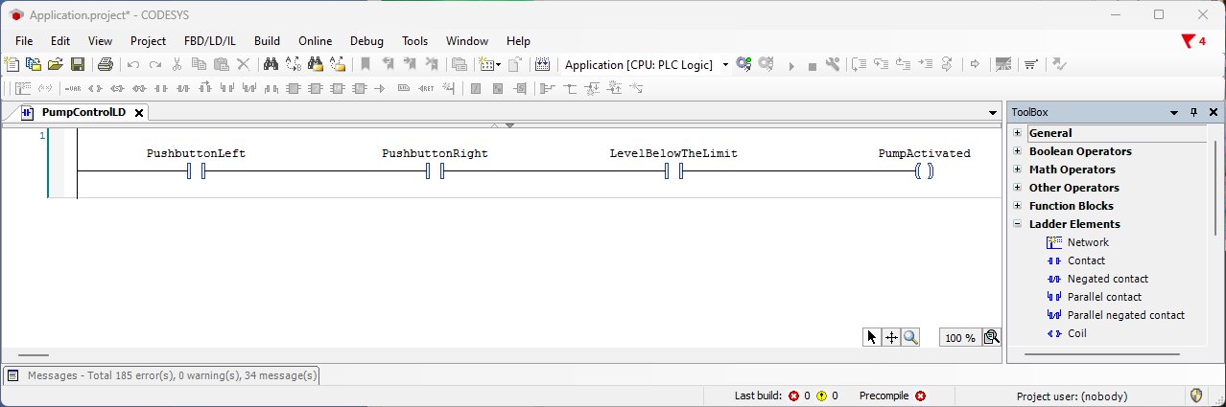Select the magnifier zoom tool in editor
The height and width of the screenshot is (407, 1226).
(910, 337)
